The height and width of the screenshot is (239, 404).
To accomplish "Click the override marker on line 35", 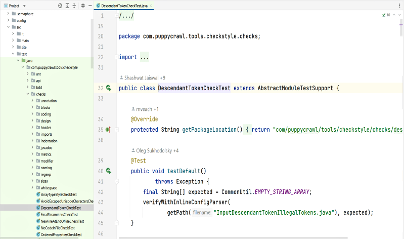I will (x=108, y=130).
